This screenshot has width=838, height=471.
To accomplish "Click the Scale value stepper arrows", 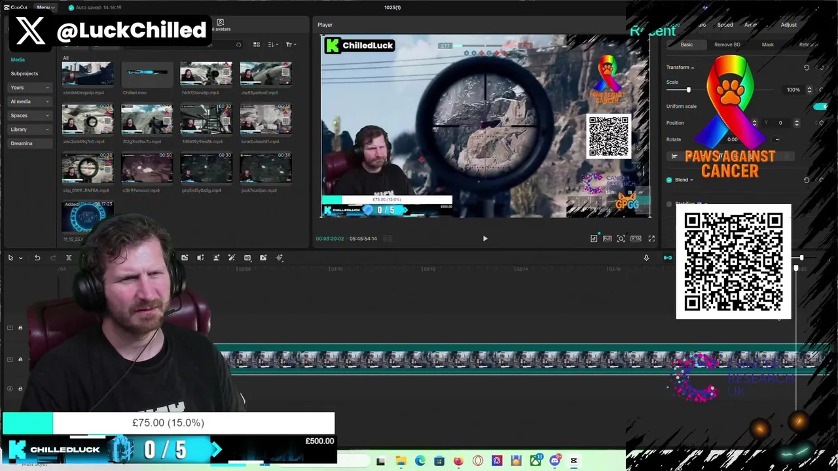I will click(809, 90).
